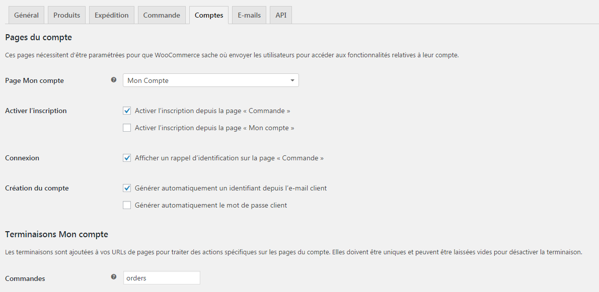Click inside the orders endpoint field
This screenshot has width=599, height=292.
click(x=161, y=278)
